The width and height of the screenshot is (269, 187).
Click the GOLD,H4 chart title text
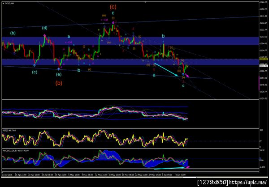coord(9,3)
